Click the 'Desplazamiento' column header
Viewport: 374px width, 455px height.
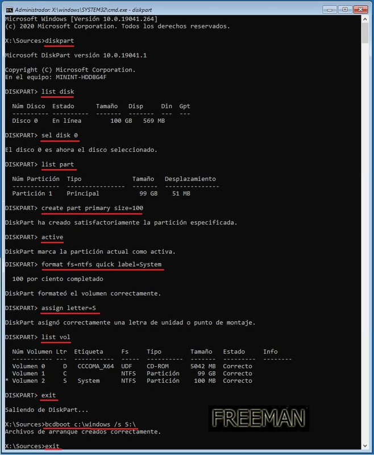(x=190, y=179)
